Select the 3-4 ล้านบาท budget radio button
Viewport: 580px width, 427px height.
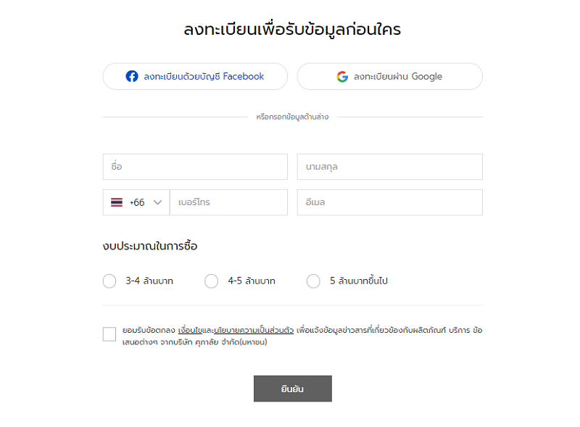pyautogui.click(x=109, y=281)
